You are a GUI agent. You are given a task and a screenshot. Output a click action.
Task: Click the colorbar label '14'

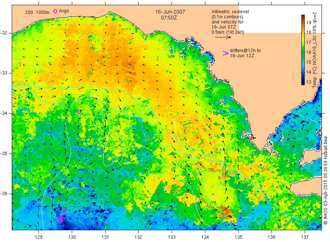pyautogui.click(x=308, y=72)
